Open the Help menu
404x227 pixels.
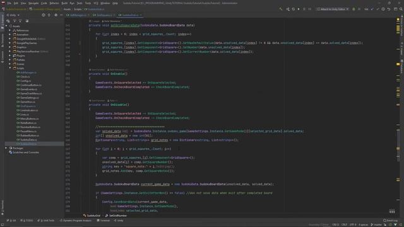pos(115,3)
